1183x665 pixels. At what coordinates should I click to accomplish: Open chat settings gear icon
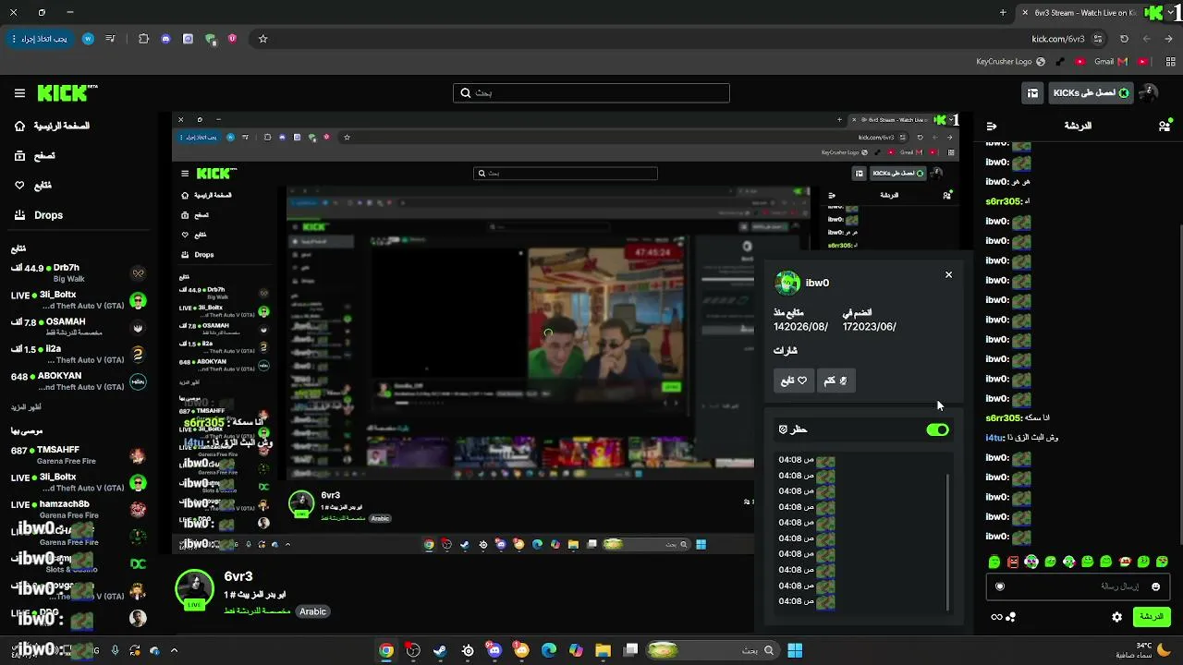pyautogui.click(x=1117, y=617)
